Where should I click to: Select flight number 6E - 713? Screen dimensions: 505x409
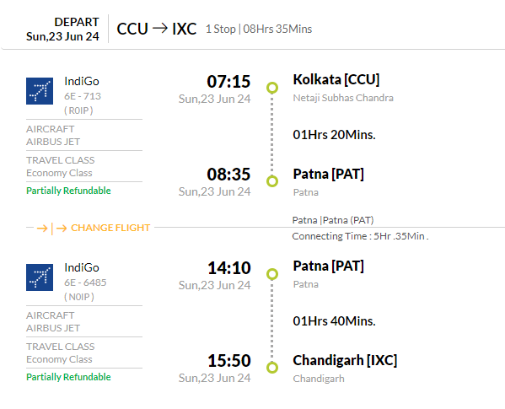point(83,96)
